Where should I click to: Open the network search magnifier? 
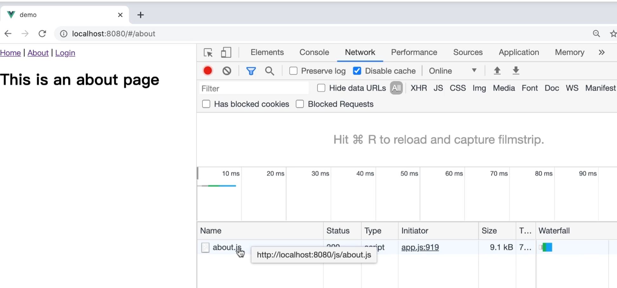click(269, 71)
